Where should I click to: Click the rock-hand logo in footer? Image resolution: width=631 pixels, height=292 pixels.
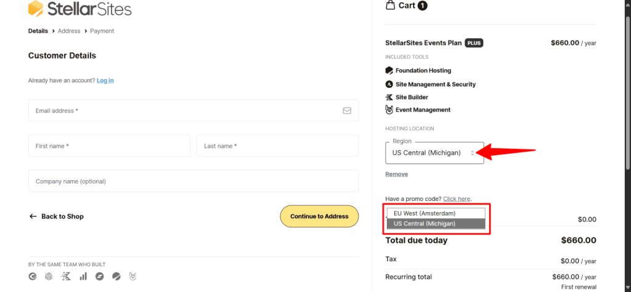point(133,277)
